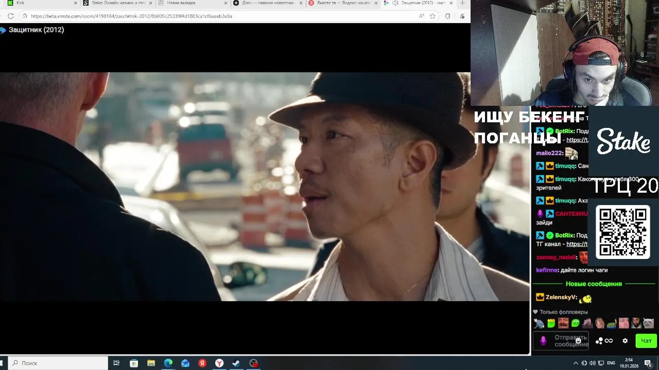Open the emoji picker smiley
The width and height of the screenshot is (659, 370).
pyautogui.click(x=578, y=341)
